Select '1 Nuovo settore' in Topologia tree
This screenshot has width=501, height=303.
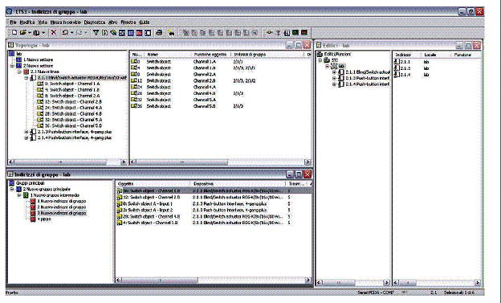pyautogui.click(x=39, y=59)
